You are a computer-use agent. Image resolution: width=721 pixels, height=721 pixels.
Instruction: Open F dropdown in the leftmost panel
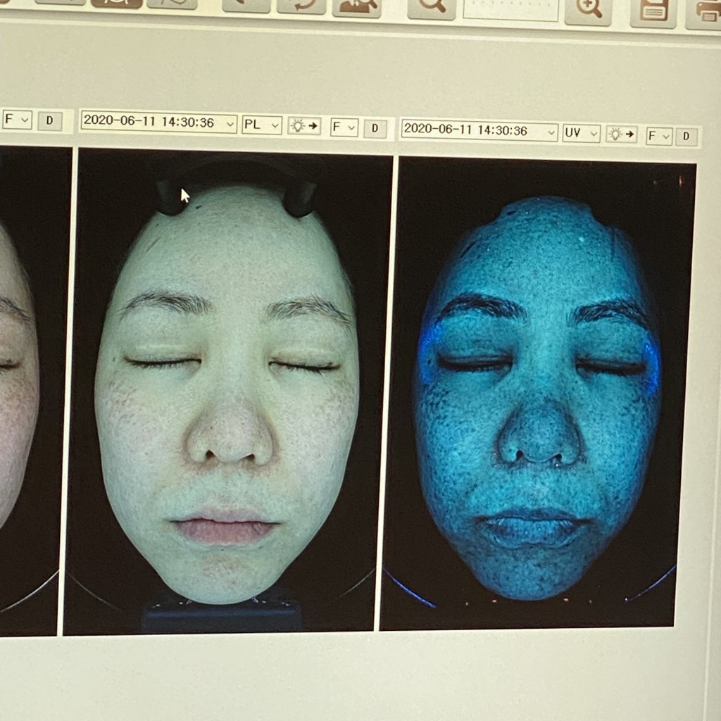[17, 120]
